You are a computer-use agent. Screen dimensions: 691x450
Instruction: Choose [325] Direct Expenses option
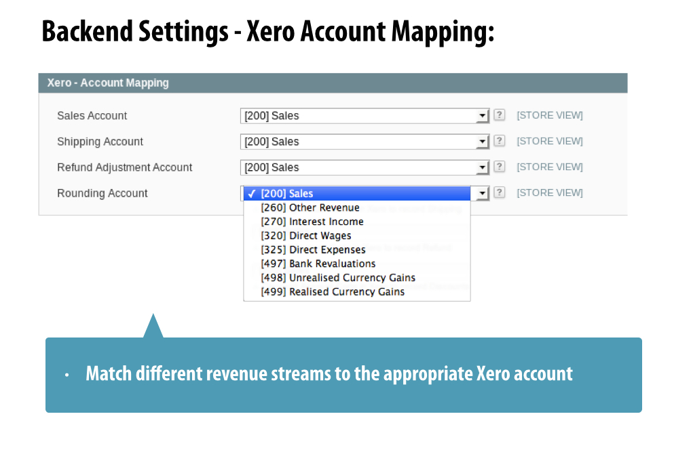(313, 249)
